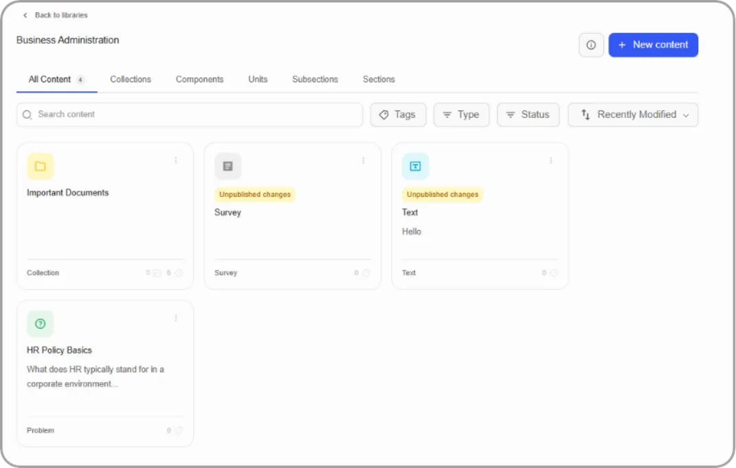Switch to the Units tab
The image size is (736, 468).
pos(258,79)
